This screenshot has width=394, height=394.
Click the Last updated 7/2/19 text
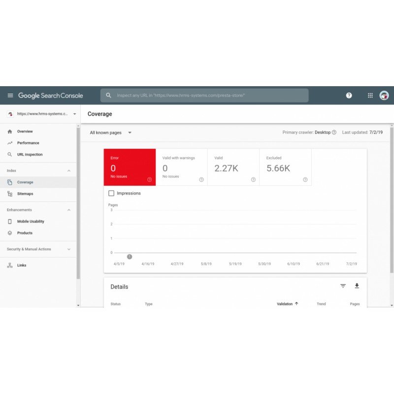(362, 132)
